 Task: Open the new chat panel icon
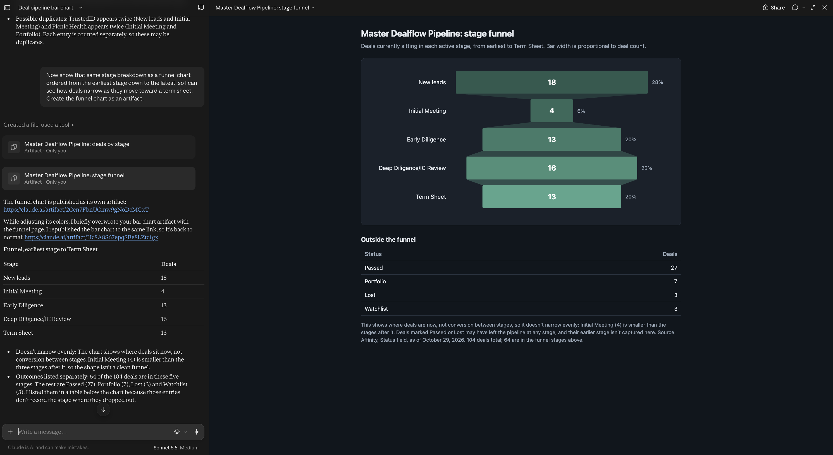click(201, 8)
